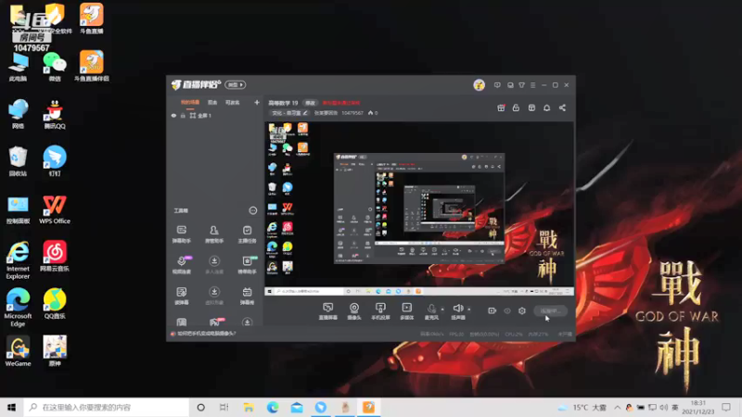Click the Windows Start button
Image resolution: width=742 pixels, height=417 pixels.
click(12, 407)
